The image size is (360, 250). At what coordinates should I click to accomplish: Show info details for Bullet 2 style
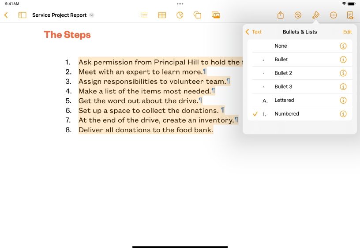343,73
